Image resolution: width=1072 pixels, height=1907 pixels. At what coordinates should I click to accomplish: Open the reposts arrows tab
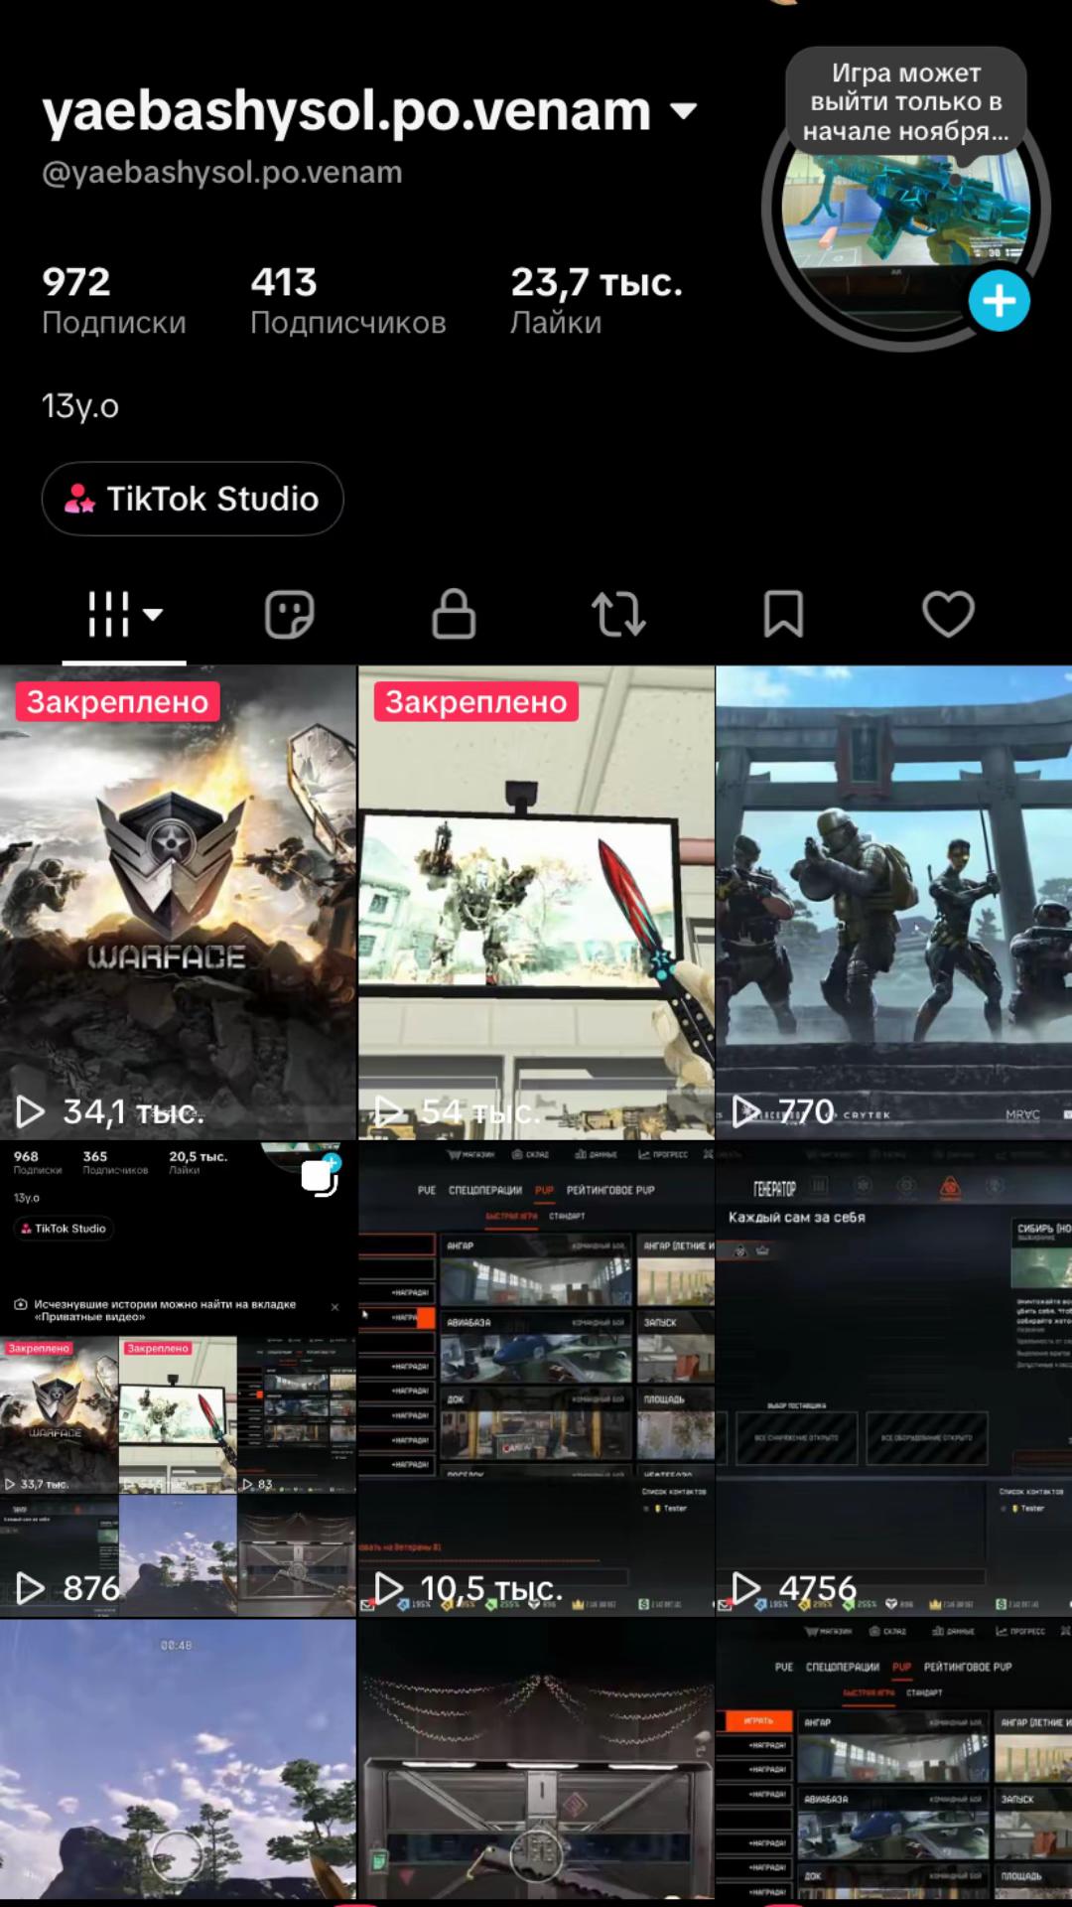point(618,613)
